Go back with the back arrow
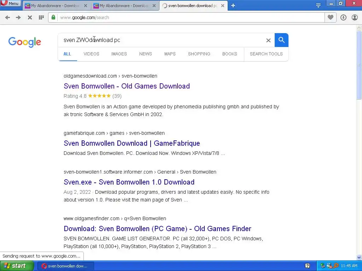This screenshot has height=271, width=362. (7, 18)
